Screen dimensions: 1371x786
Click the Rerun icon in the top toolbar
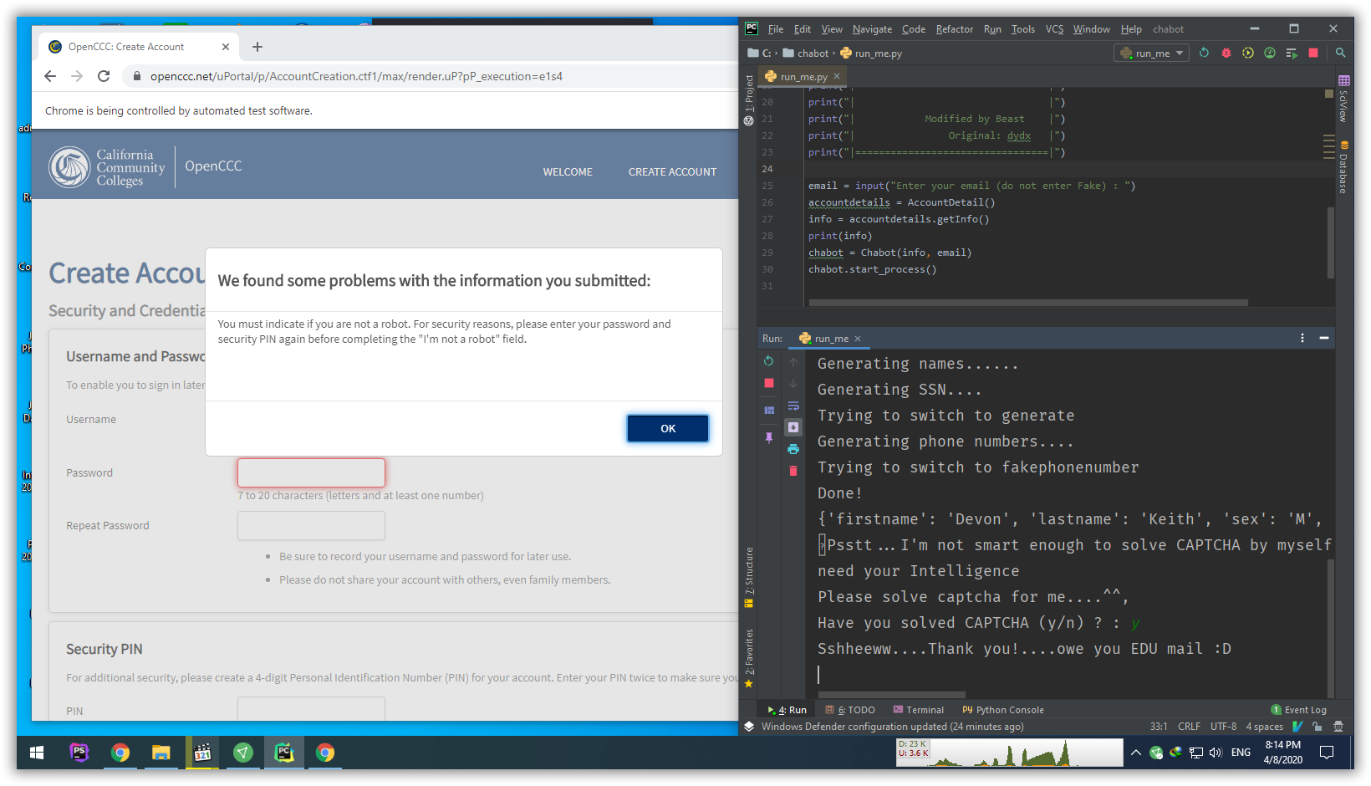coord(1204,53)
